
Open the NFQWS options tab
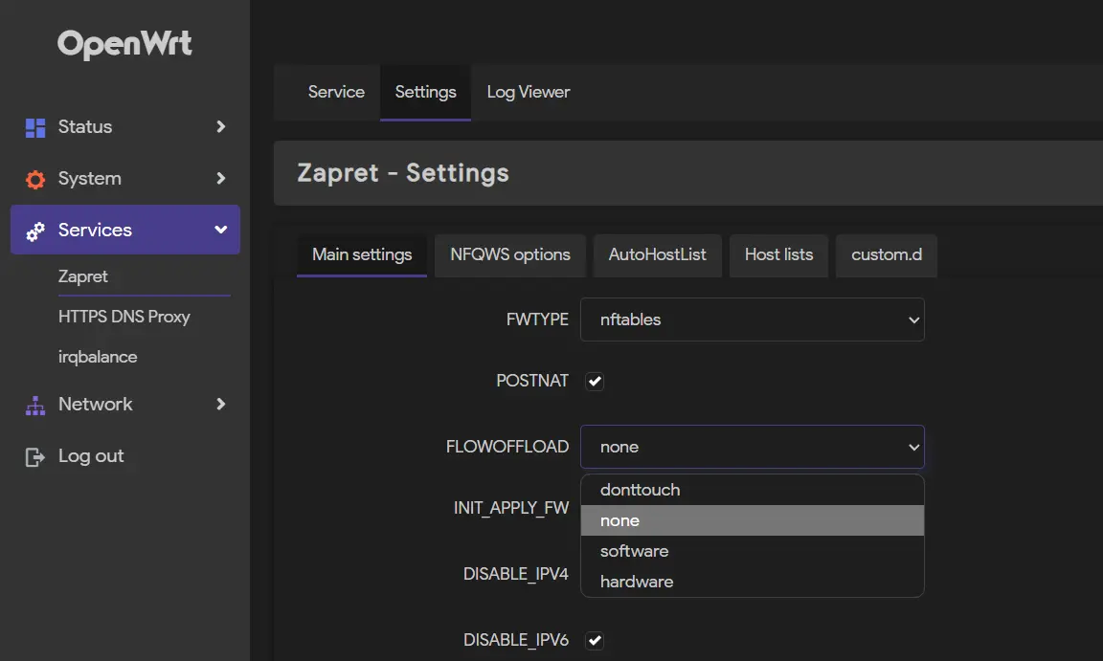(x=510, y=255)
